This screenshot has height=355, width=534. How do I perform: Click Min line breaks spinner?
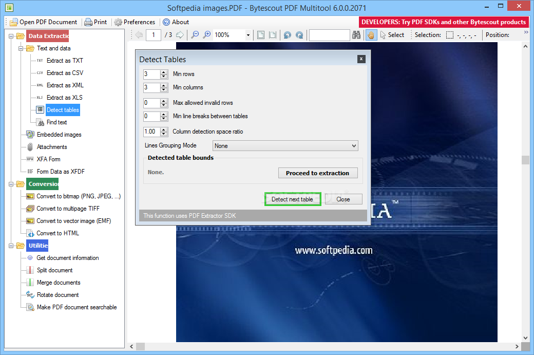164,116
